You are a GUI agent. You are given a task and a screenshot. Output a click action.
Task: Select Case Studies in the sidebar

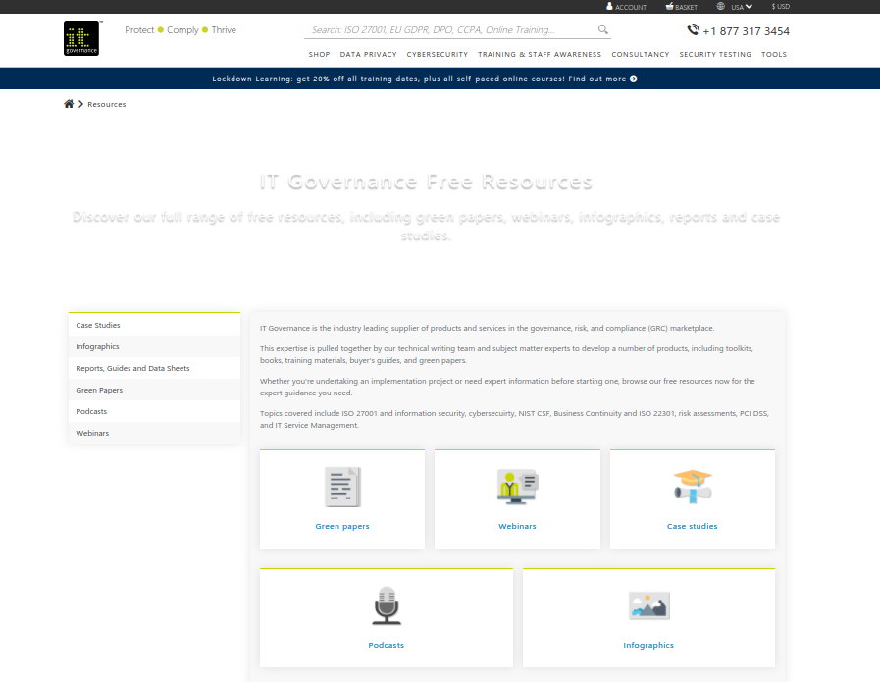pos(154,325)
